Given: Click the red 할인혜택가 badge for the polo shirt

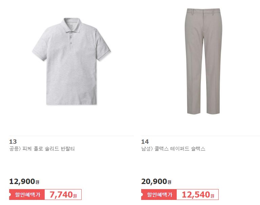Looking at the screenshot, I should (x=27, y=195).
